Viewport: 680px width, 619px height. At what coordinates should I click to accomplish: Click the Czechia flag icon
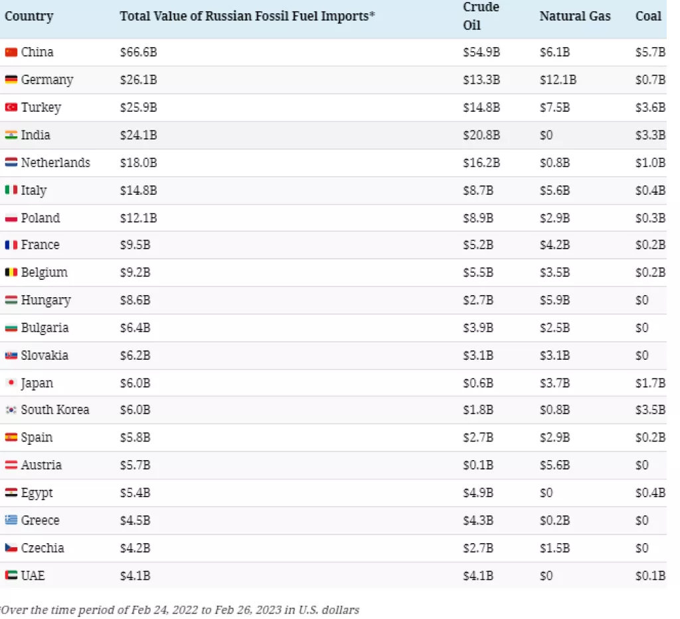(11, 549)
